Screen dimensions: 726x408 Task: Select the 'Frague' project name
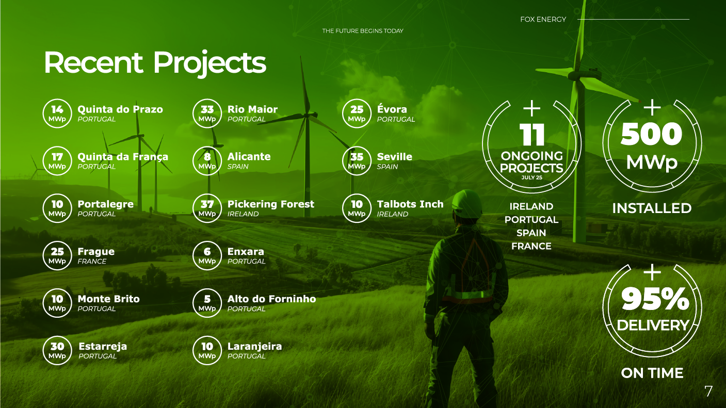[96, 252]
